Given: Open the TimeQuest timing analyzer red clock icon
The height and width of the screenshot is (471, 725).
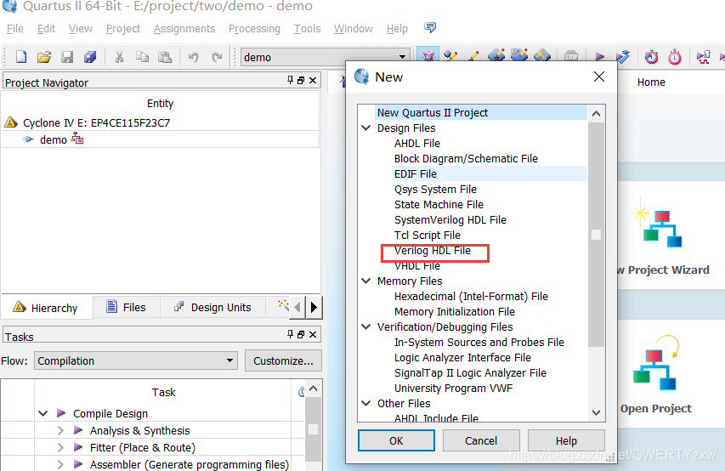Looking at the screenshot, I should (x=652, y=56).
